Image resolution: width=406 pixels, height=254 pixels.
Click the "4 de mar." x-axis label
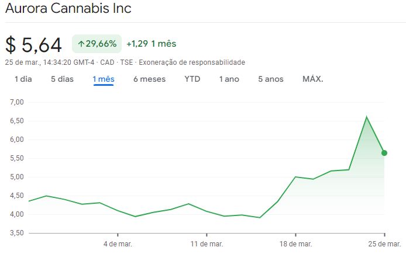coord(119,243)
